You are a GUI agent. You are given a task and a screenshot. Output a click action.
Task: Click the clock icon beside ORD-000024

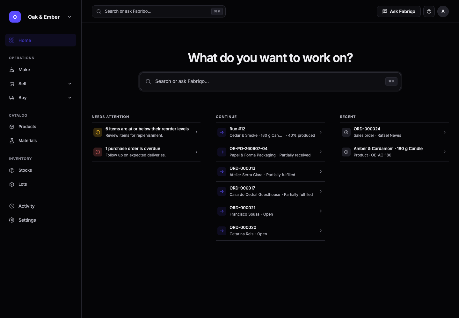pos(346,132)
